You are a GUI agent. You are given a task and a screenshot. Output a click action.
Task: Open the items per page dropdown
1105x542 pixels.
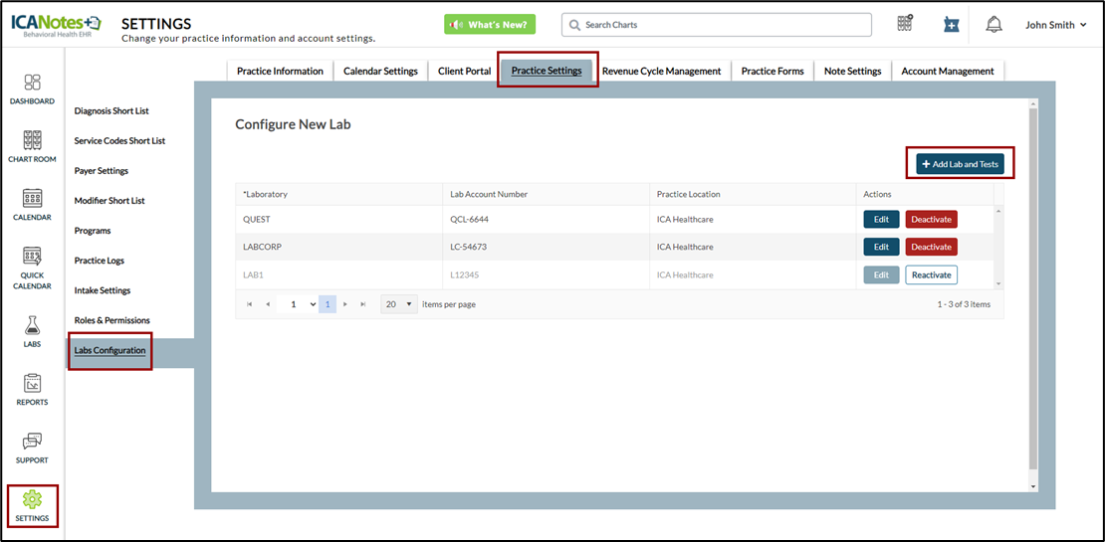(x=399, y=304)
